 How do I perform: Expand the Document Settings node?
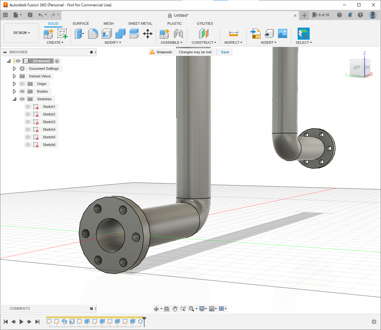14,69
